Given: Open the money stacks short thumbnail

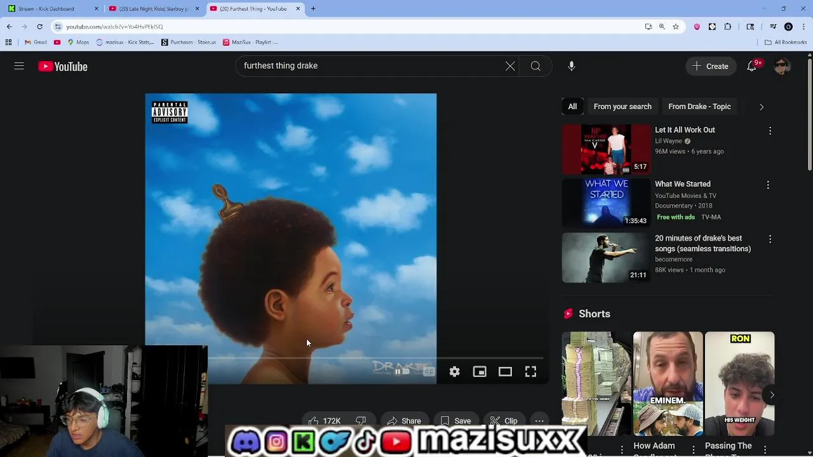Looking at the screenshot, I should (596, 383).
